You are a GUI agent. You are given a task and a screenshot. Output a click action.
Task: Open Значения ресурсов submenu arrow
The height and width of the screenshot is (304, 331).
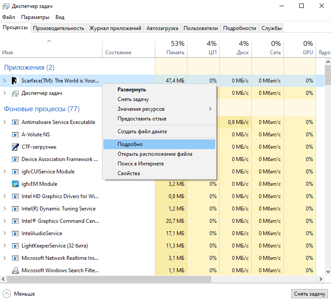click(x=210, y=109)
